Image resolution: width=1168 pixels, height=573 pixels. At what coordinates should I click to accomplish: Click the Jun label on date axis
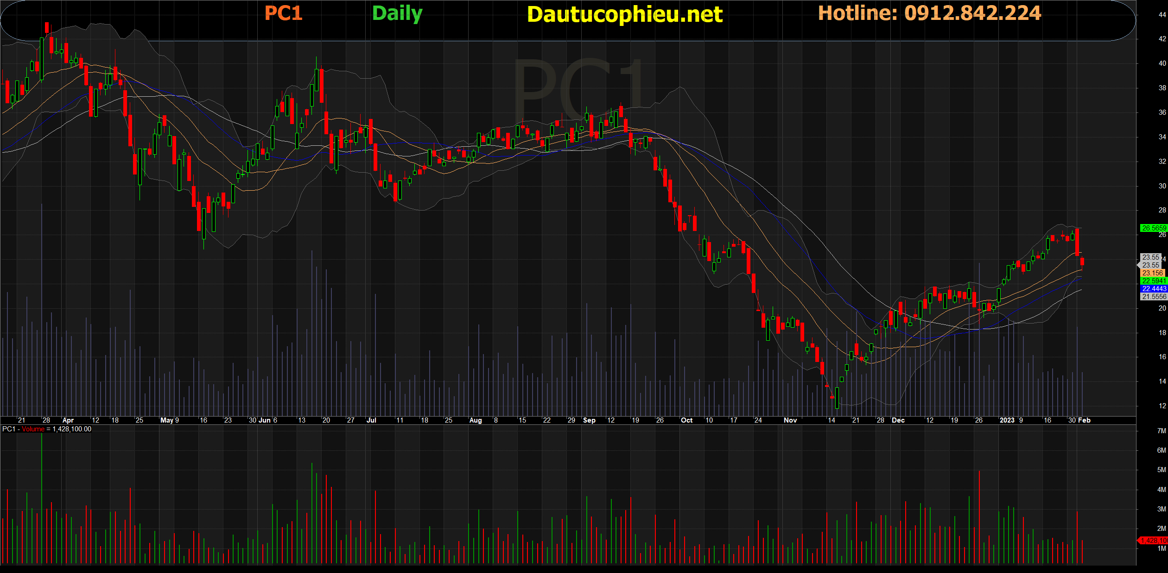[x=264, y=420]
